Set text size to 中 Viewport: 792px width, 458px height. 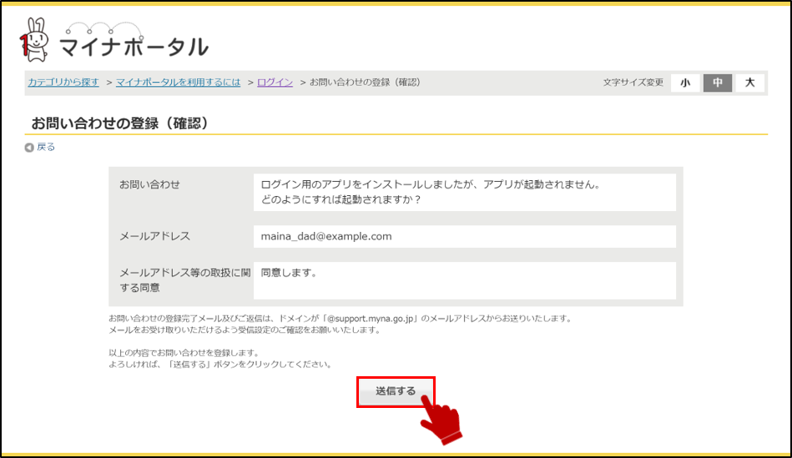pyautogui.click(x=718, y=83)
